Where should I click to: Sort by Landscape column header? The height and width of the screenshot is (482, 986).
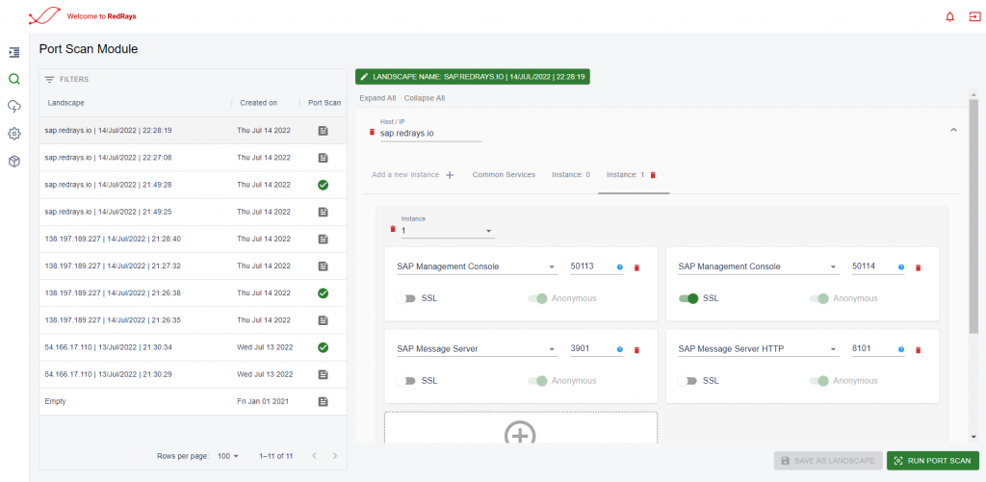[x=66, y=102]
